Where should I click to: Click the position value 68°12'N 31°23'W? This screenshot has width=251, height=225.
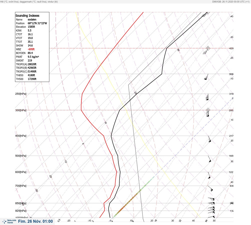(37, 23)
